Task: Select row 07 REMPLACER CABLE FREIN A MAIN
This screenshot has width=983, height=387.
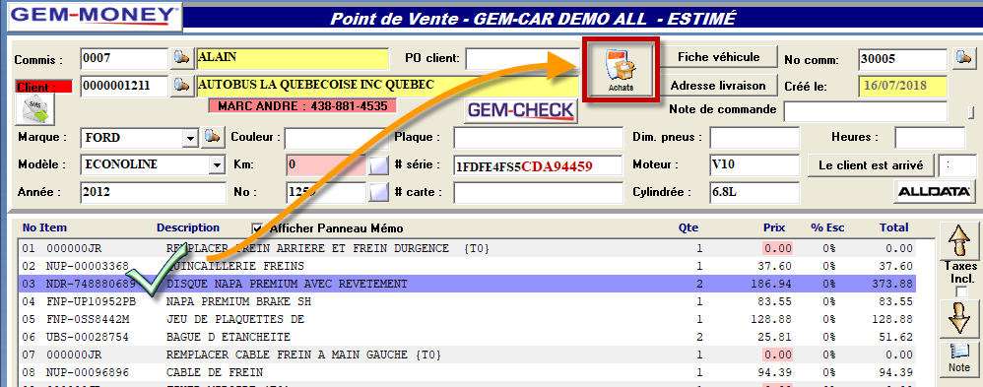Action: (x=468, y=355)
